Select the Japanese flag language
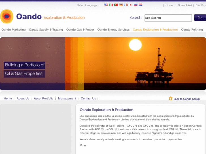 tap(131, 5)
